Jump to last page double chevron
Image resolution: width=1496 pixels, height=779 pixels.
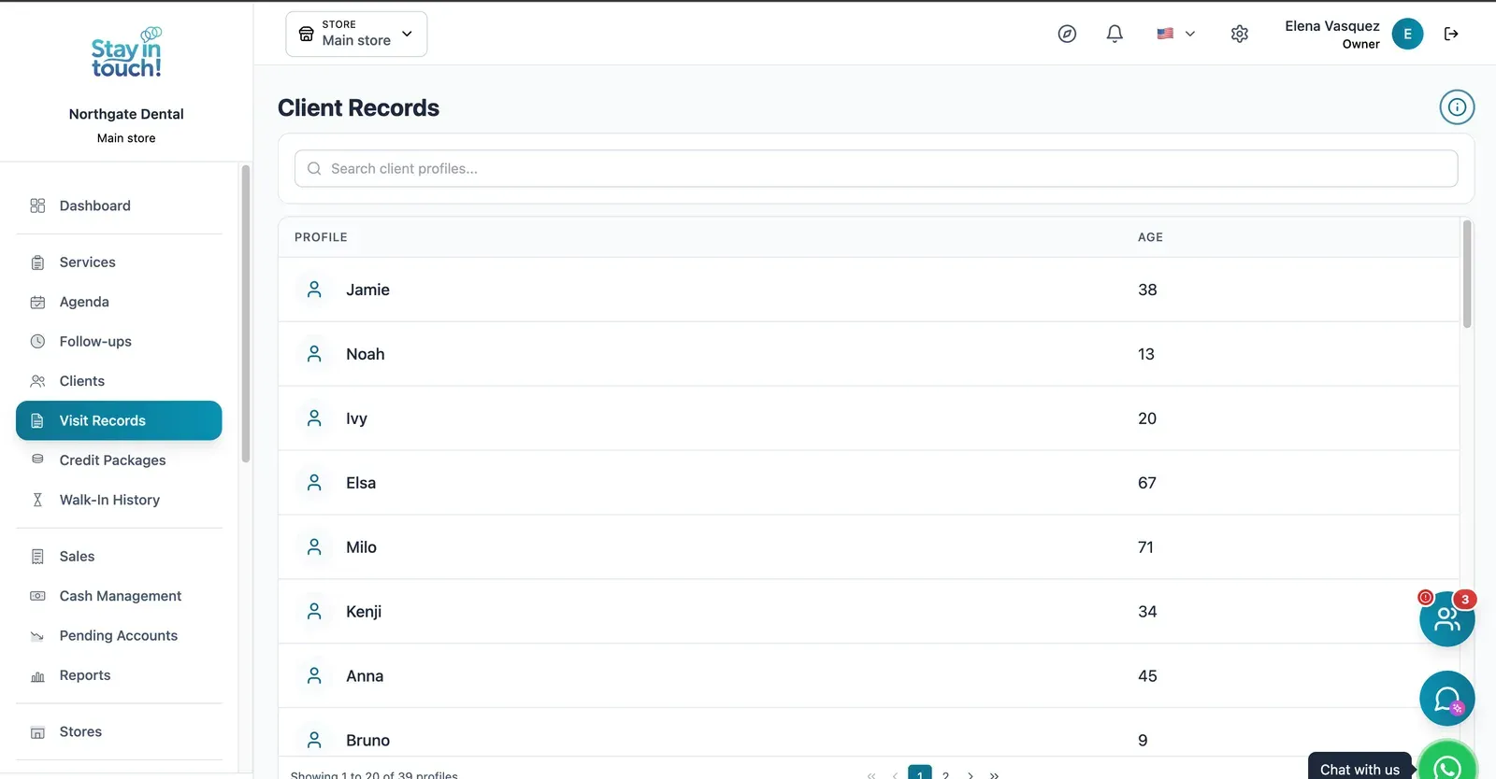pos(994,775)
